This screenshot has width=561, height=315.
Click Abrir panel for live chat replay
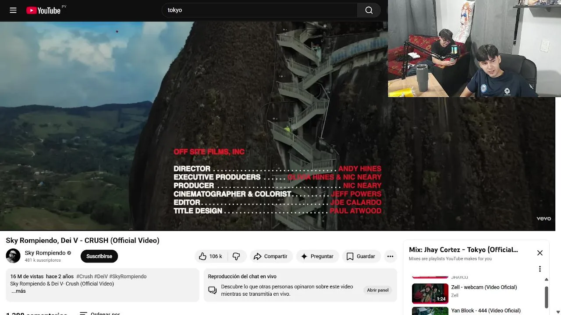tap(378, 290)
